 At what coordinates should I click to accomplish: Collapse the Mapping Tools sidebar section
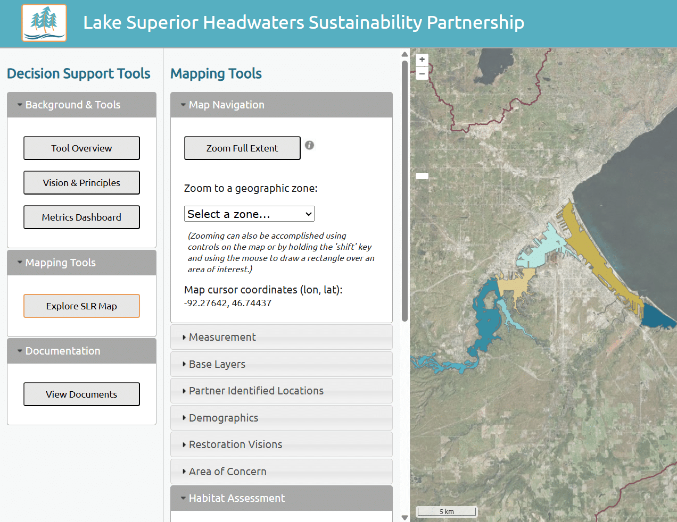pos(81,263)
